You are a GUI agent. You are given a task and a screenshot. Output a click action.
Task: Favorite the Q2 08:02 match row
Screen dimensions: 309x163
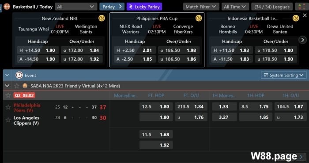pyautogui.click(x=8, y=95)
